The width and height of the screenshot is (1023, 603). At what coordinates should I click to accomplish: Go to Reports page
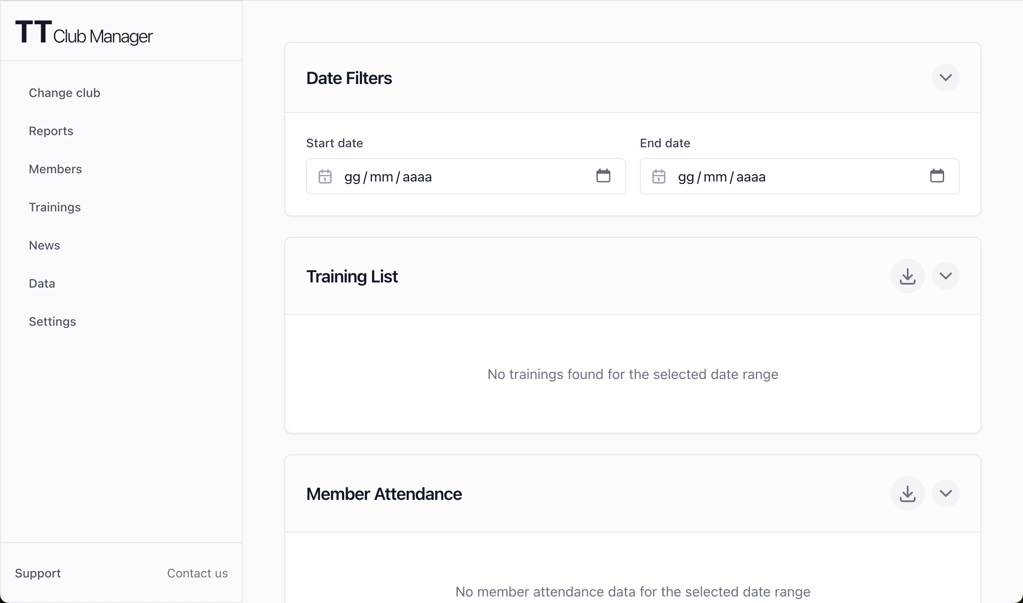(51, 131)
